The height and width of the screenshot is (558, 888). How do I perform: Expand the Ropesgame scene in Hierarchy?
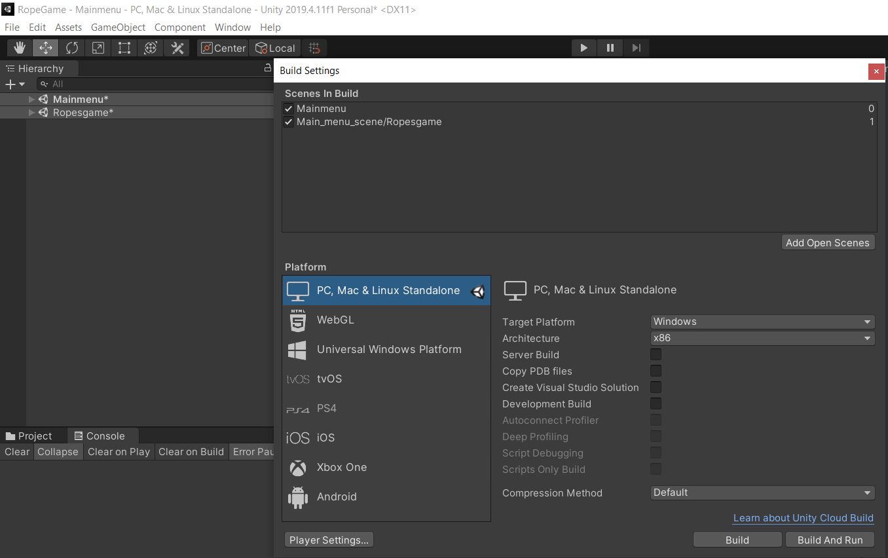[x=31, y=113]
